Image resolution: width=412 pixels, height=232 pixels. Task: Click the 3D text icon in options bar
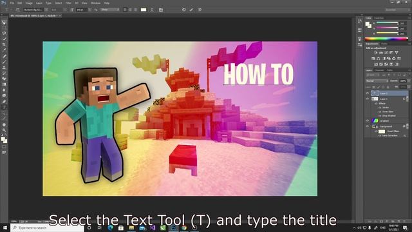[200, 10]
